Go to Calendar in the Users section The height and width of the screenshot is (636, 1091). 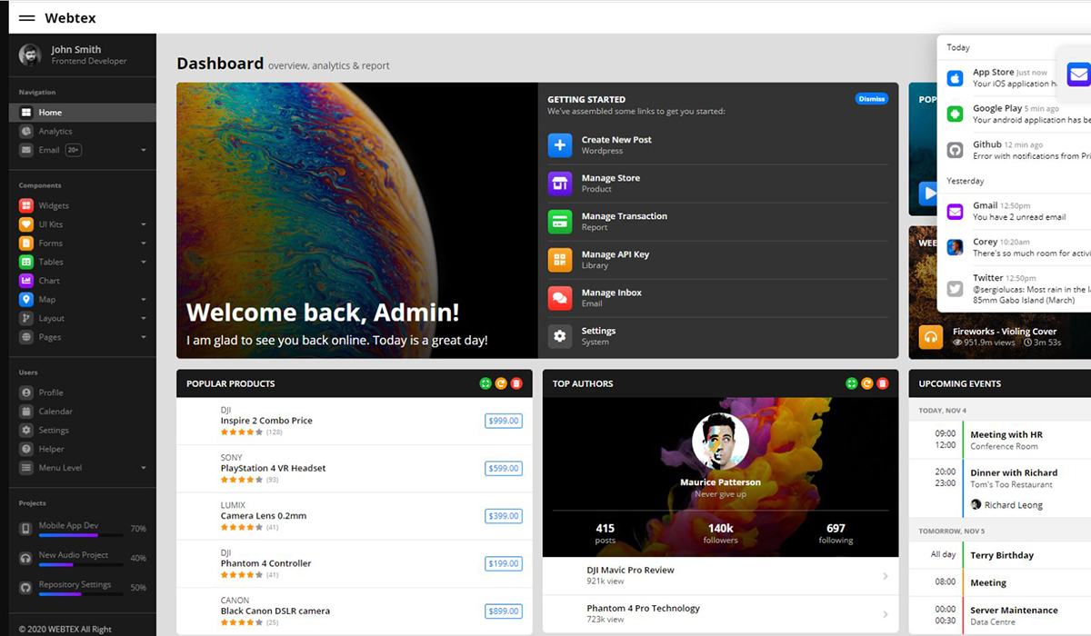[x=55, y=412]
